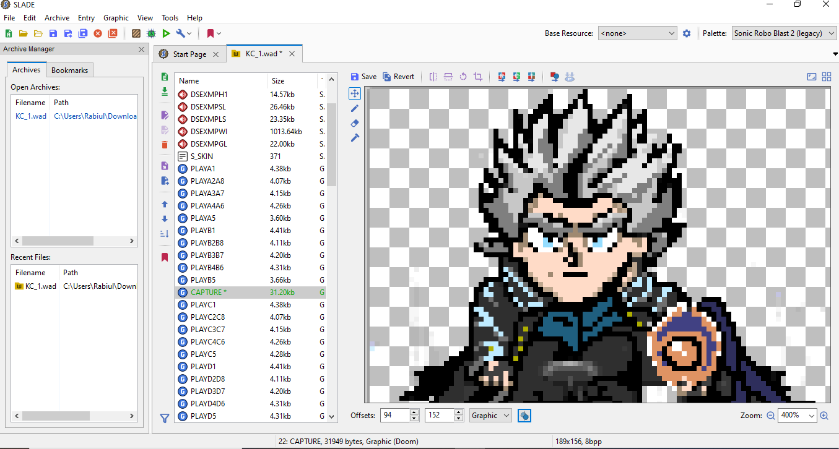Open the Base Resource dropdown
Viewport: 839px width, 449px height.
coord(637,33)
